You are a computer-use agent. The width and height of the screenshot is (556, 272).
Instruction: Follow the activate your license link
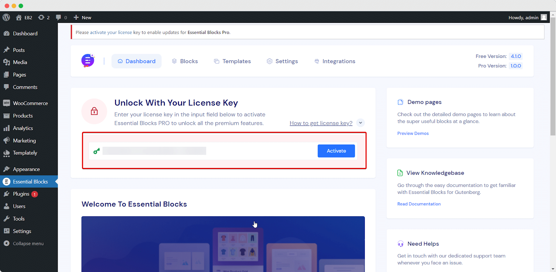111,33
